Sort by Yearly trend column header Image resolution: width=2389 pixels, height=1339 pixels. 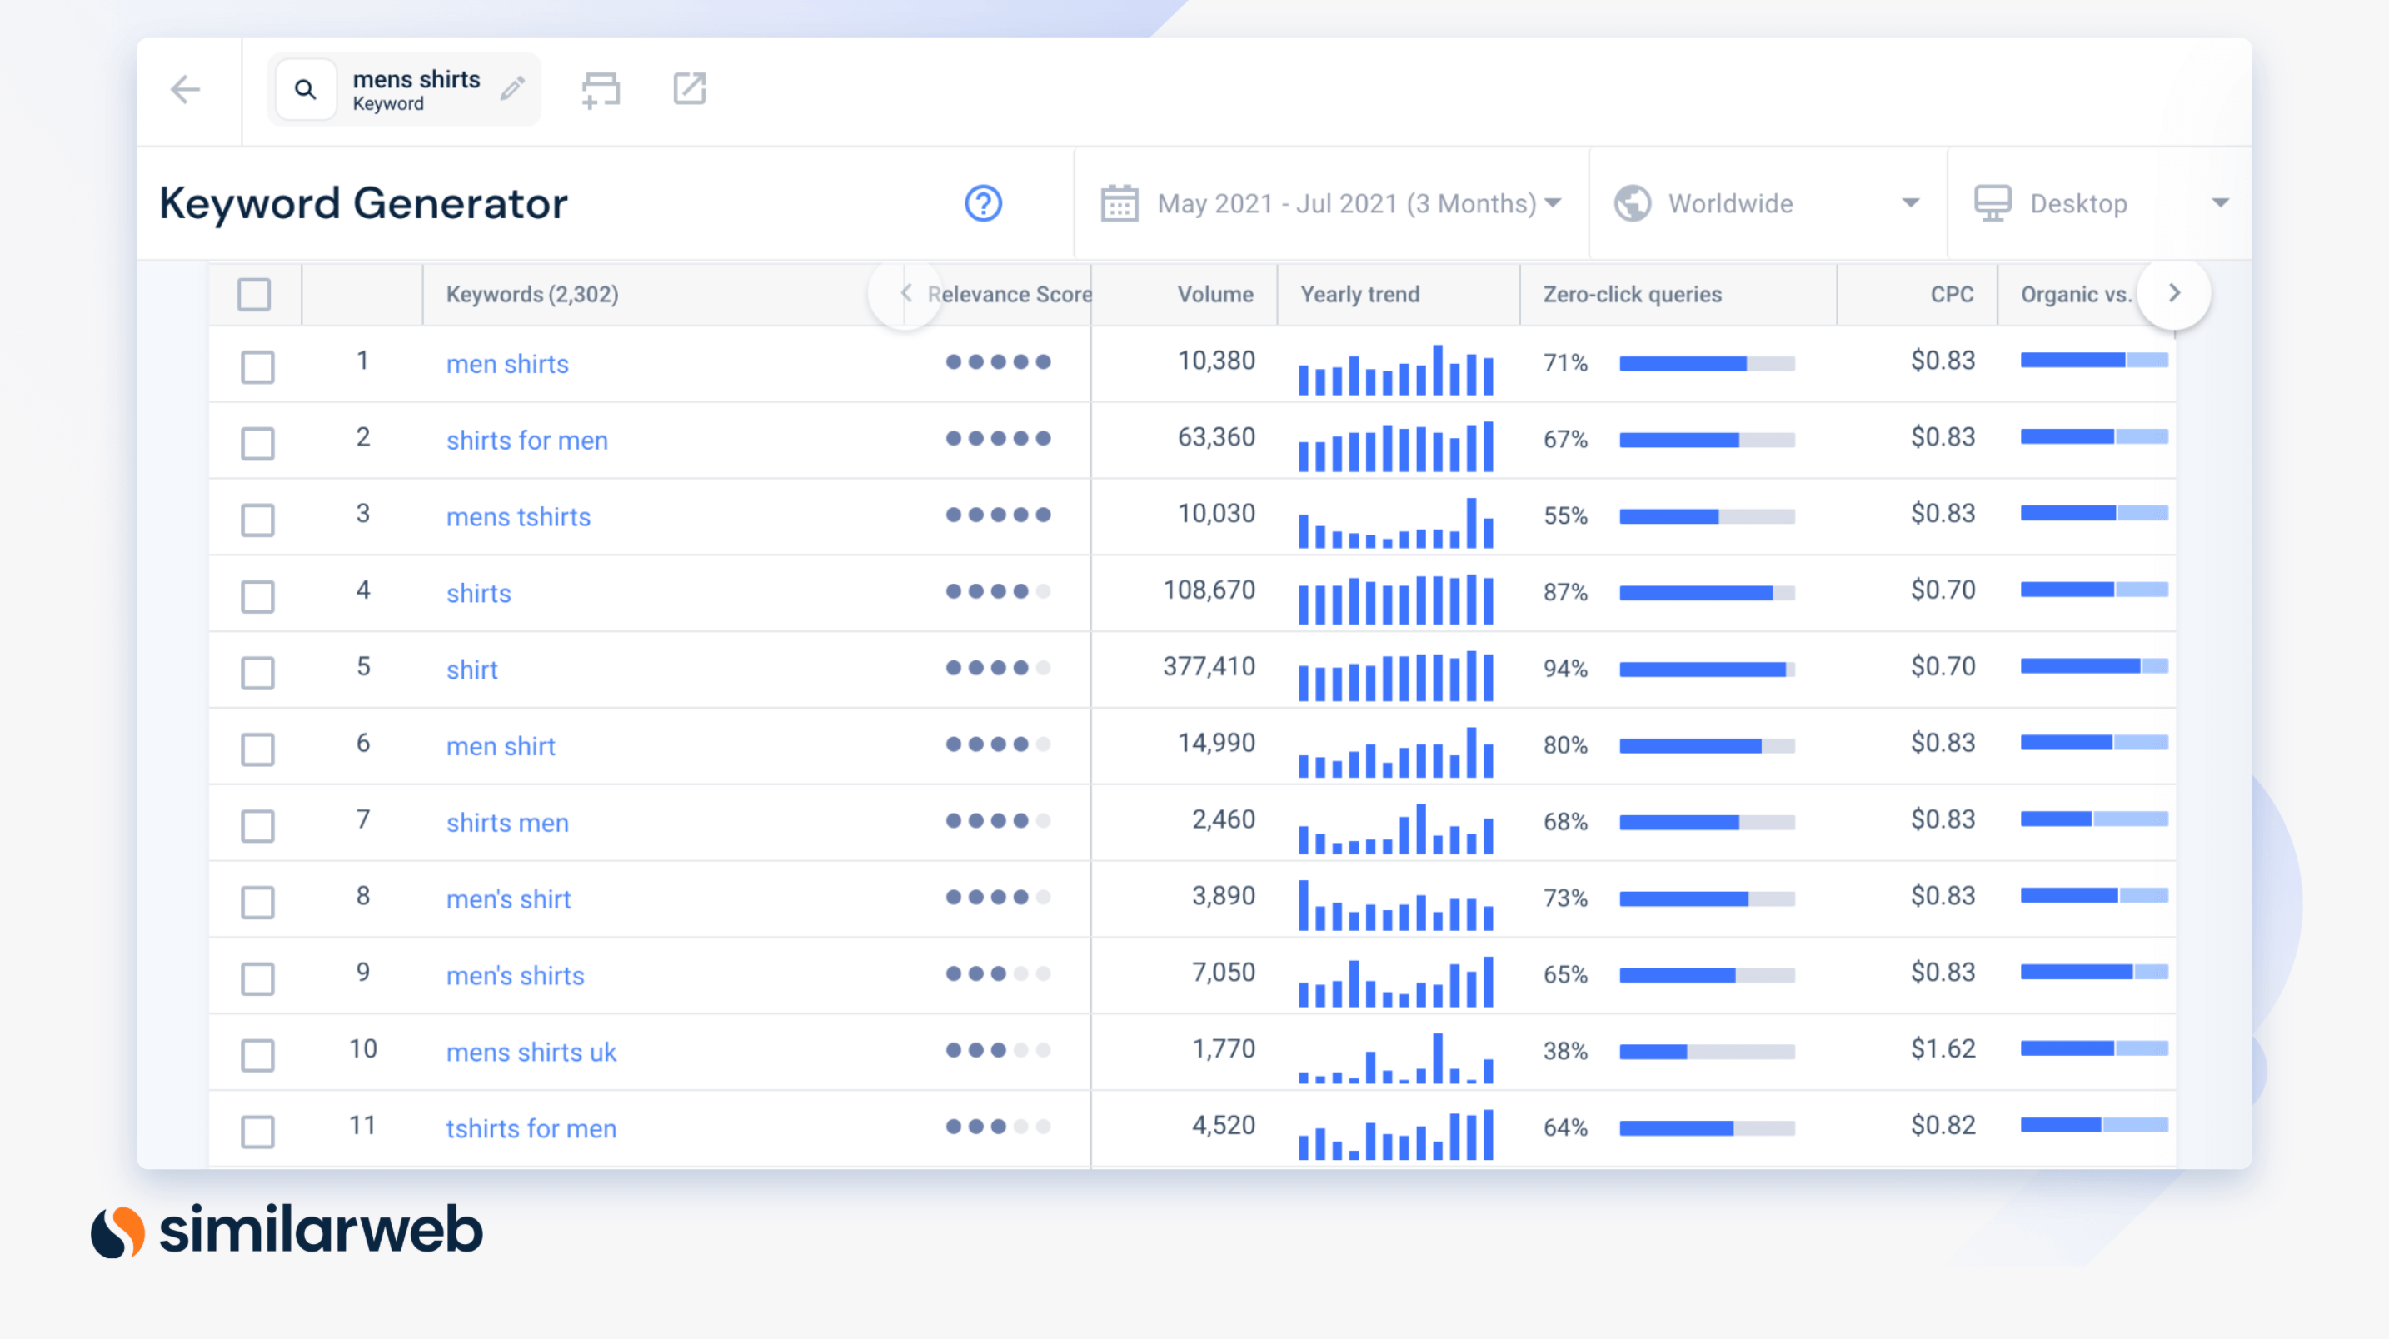coord(1359,294)
